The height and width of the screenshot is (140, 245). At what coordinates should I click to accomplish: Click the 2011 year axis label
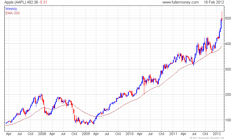173,134
